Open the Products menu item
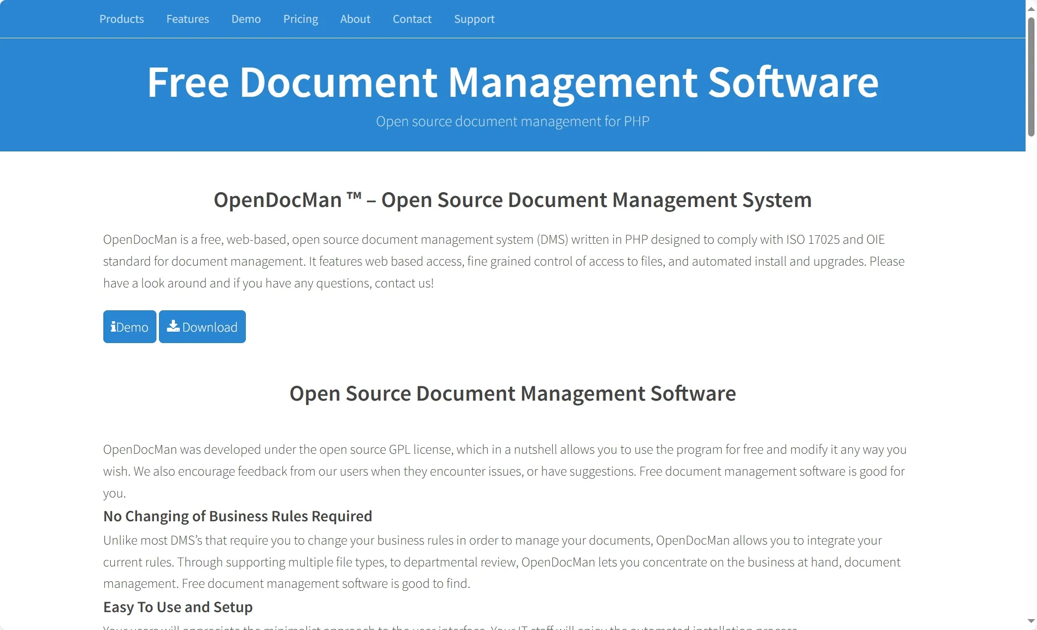1037x630 pixels. click(x=122, y=19)
